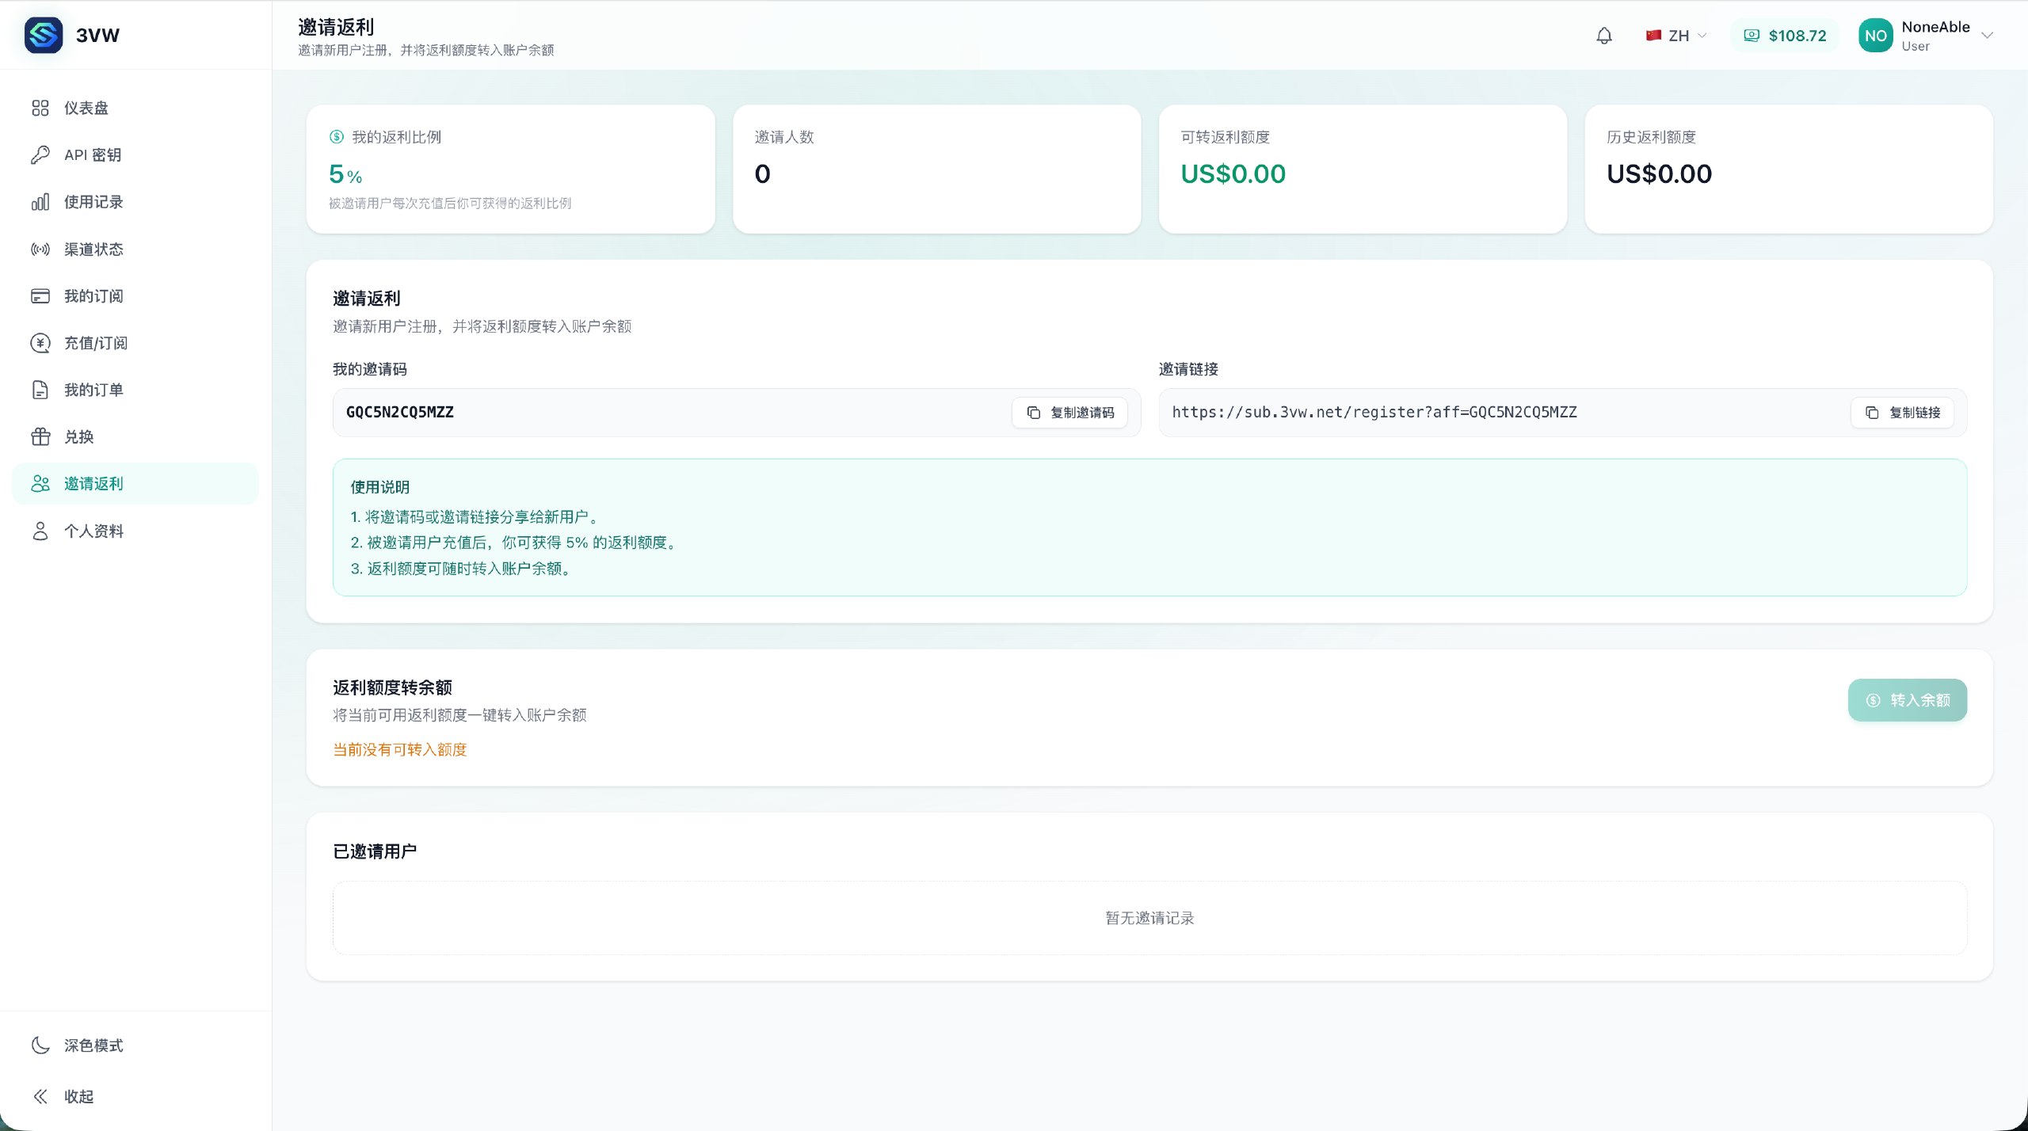
Task: Click the channel status broadcast icon
Action: (x=40, y=249)
